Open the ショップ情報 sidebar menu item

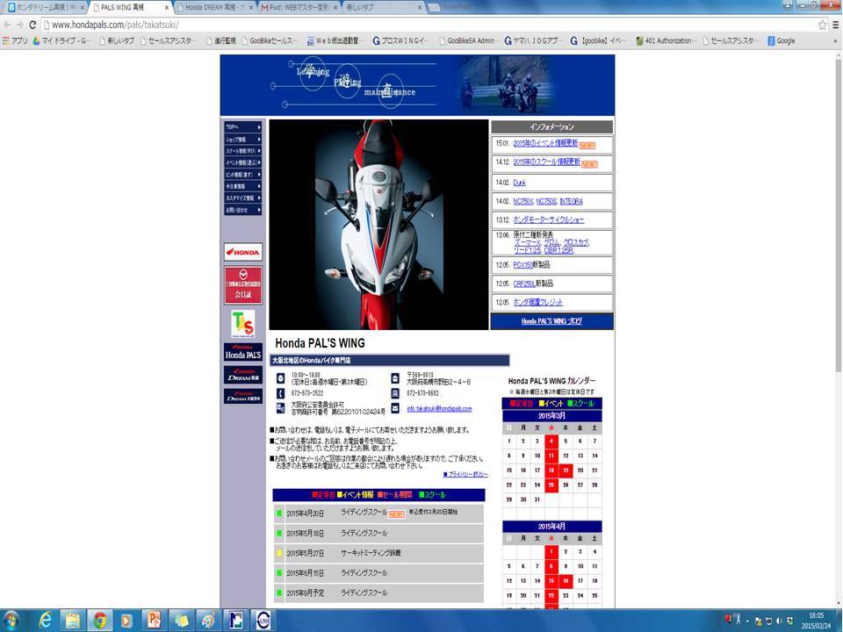(243, 140)
